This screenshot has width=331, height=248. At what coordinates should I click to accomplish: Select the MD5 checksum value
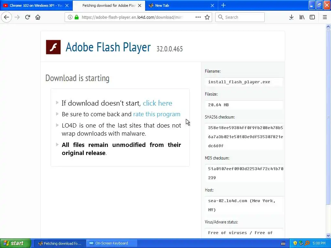pos(246,173)
